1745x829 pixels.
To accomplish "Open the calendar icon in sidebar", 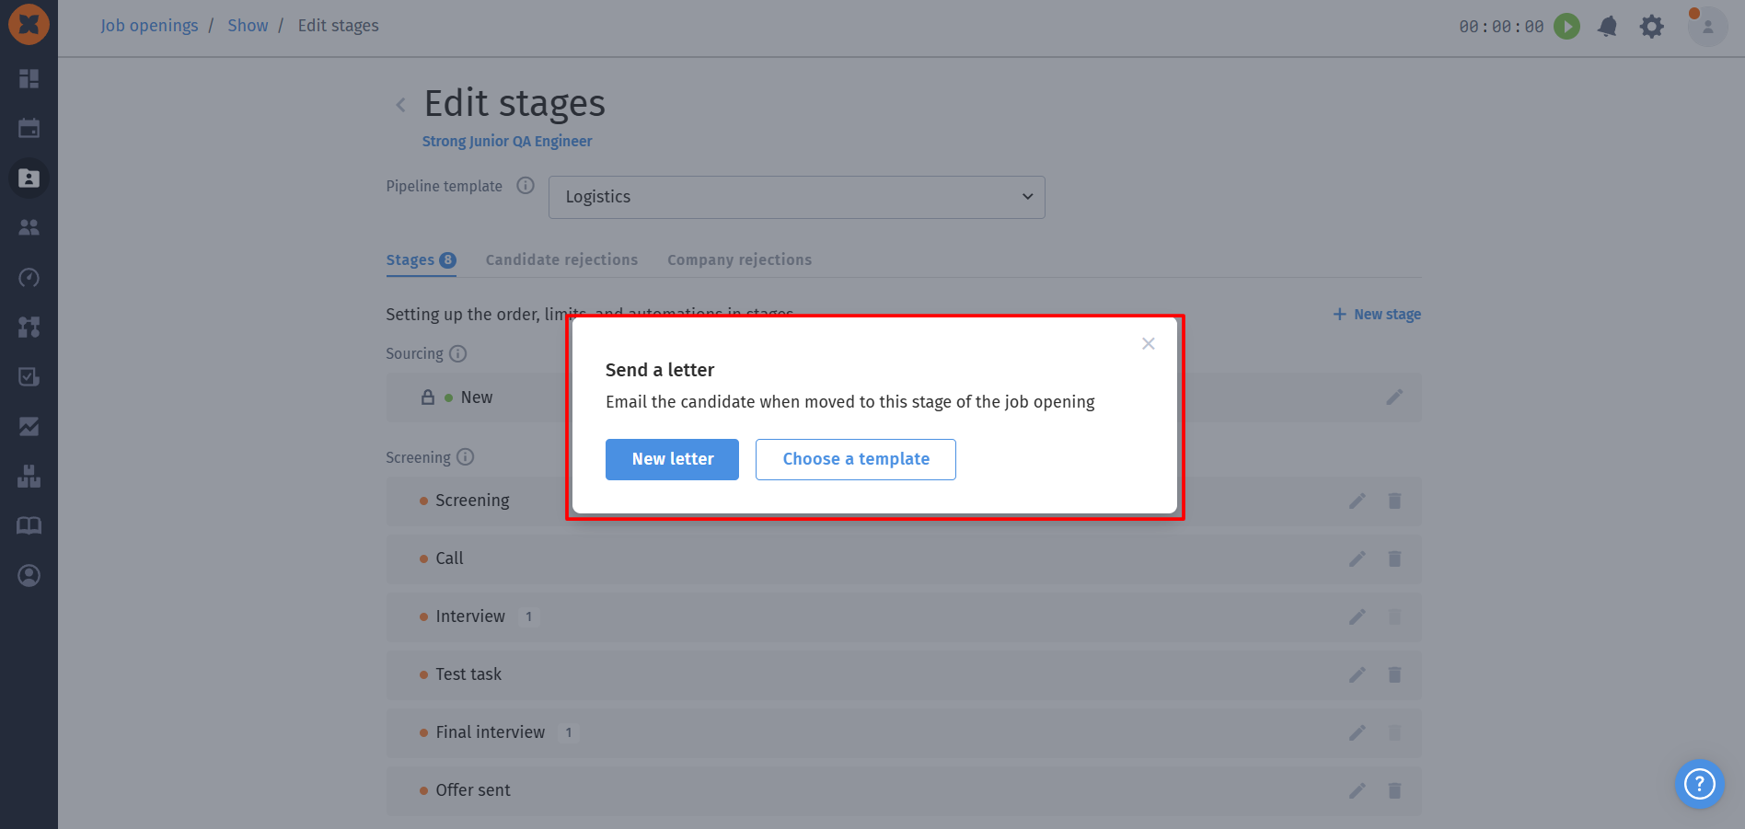I will point(29,128).
